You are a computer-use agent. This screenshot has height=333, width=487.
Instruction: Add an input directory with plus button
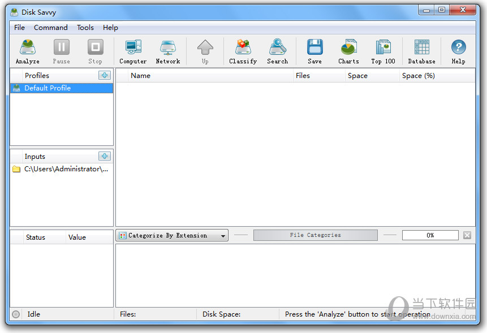click(x=105, y=156)
